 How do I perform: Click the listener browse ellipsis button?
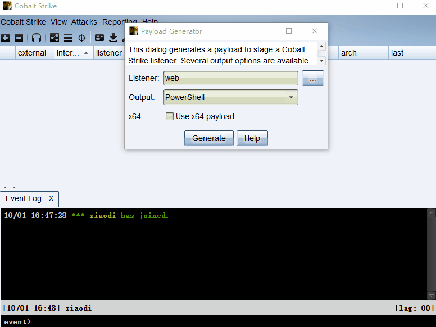pos(313,78)
